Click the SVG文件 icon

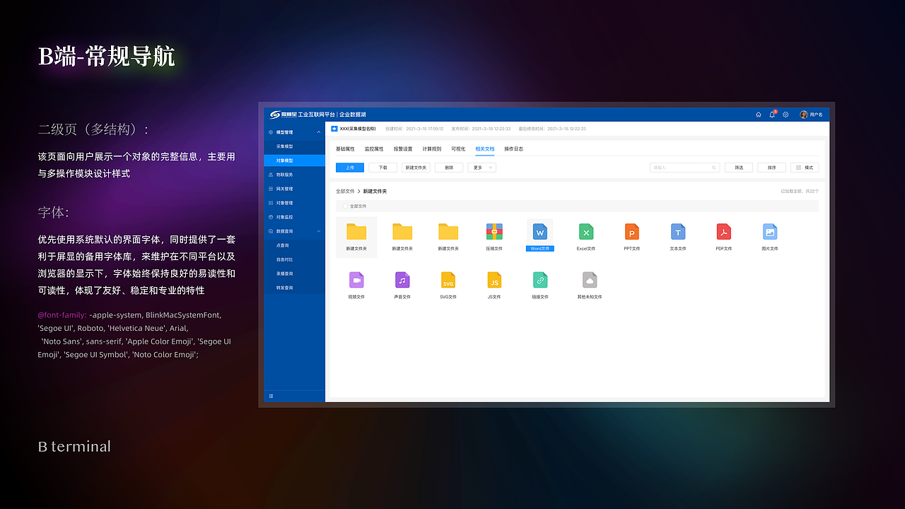448,281
